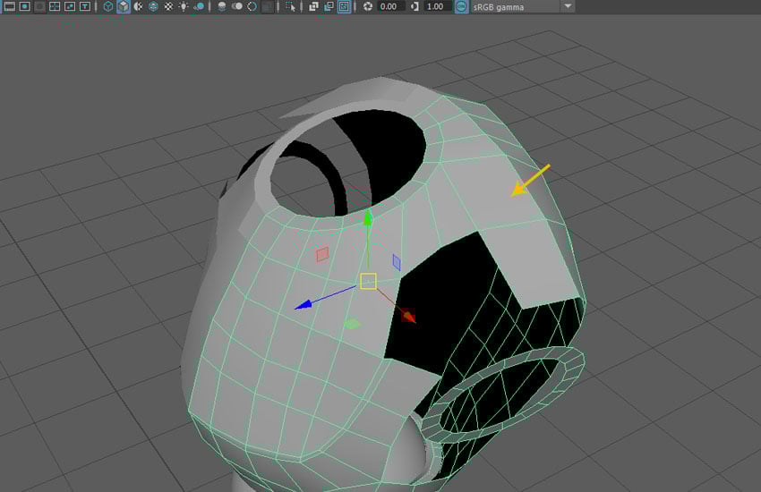
Task: Toggle the Safe Title overlay icon
Action: point(85,6)
